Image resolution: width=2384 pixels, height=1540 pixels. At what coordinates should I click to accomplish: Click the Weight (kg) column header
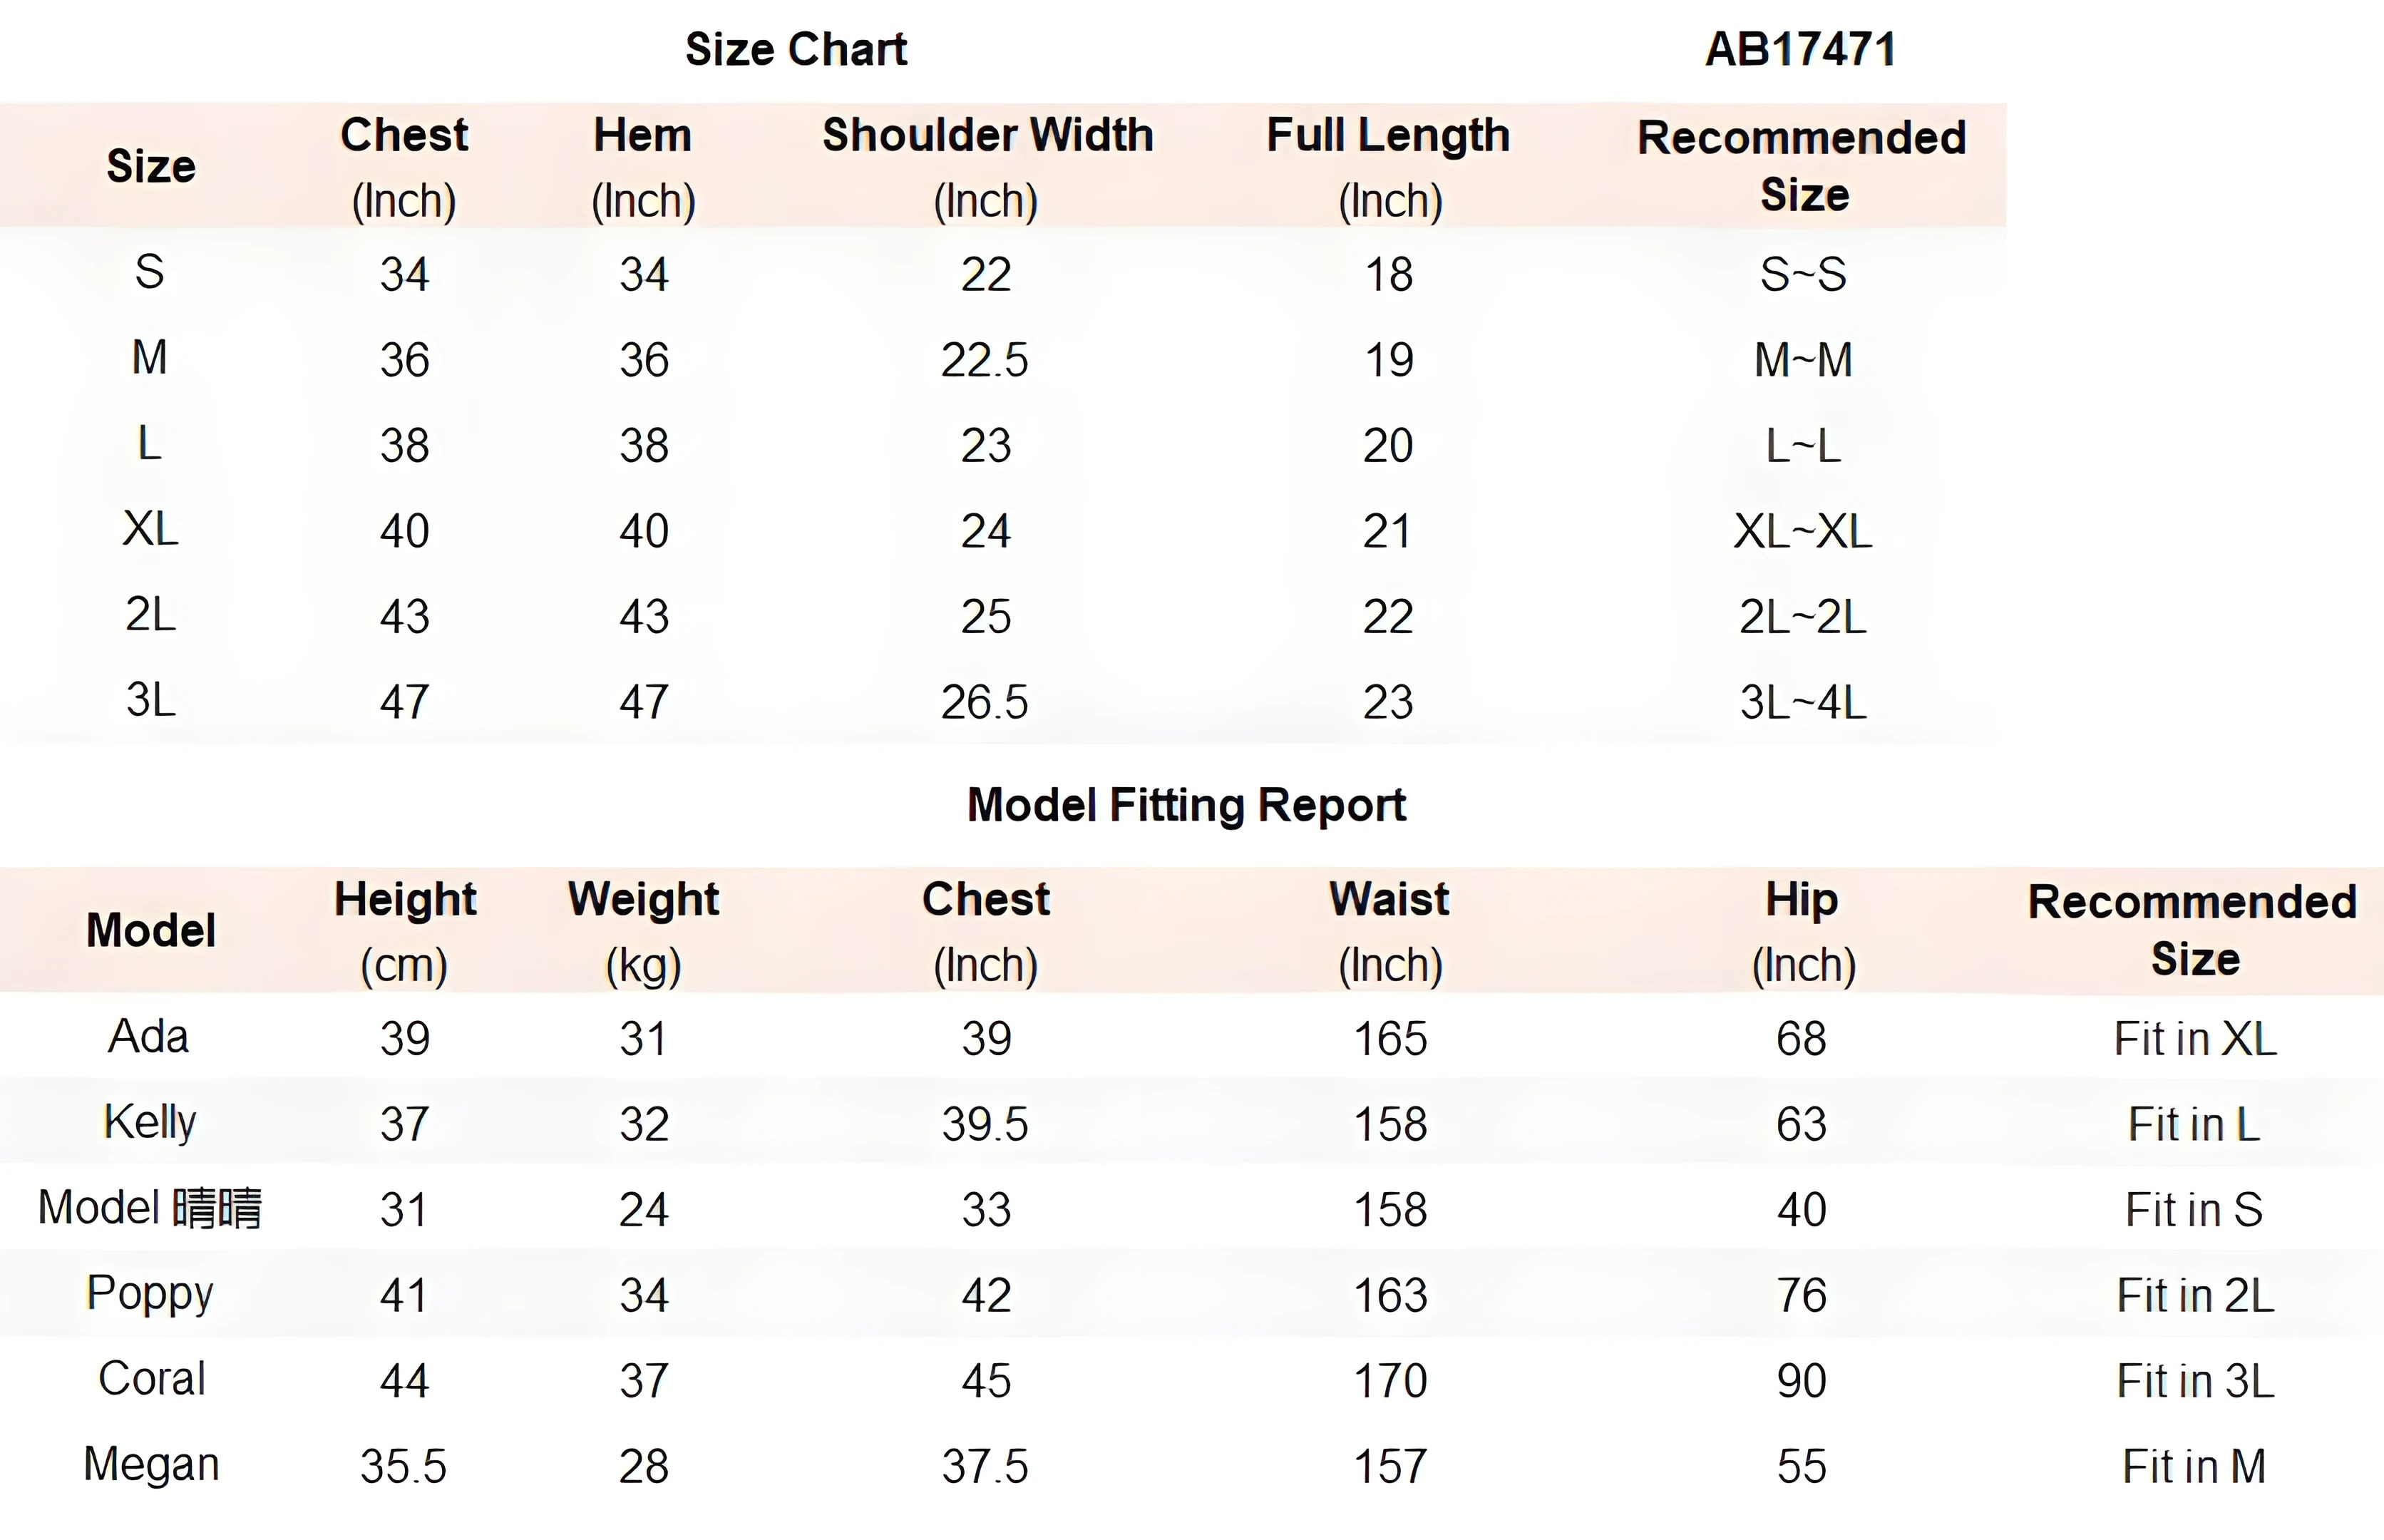[x=644, y=932]
